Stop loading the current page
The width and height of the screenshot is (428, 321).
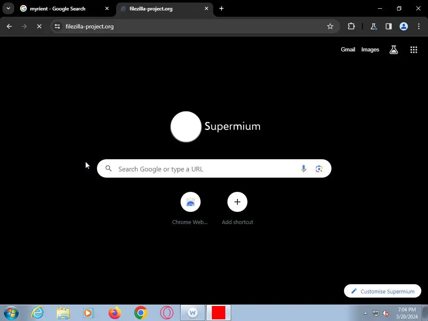[39, 26]
